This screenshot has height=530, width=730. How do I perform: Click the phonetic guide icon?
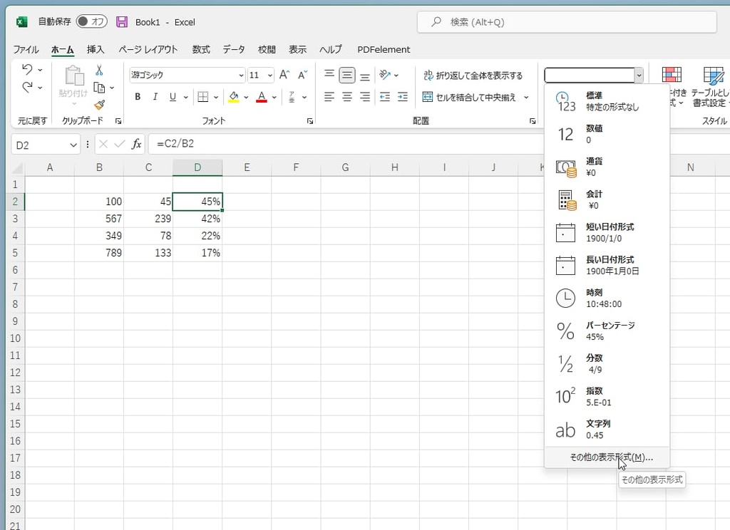(x=292, y=97)
